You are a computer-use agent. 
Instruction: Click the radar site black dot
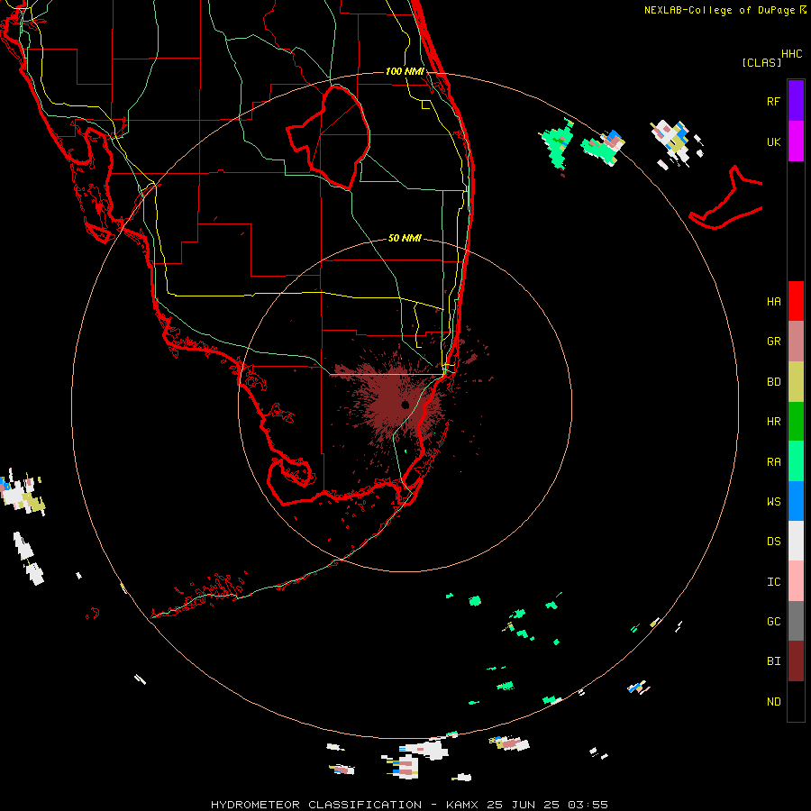tap(405, 405)
